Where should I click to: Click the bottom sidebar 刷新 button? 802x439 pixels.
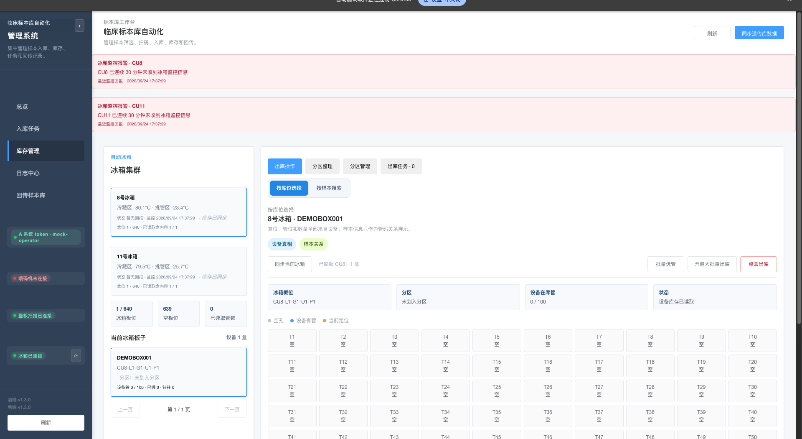[46, 423]
